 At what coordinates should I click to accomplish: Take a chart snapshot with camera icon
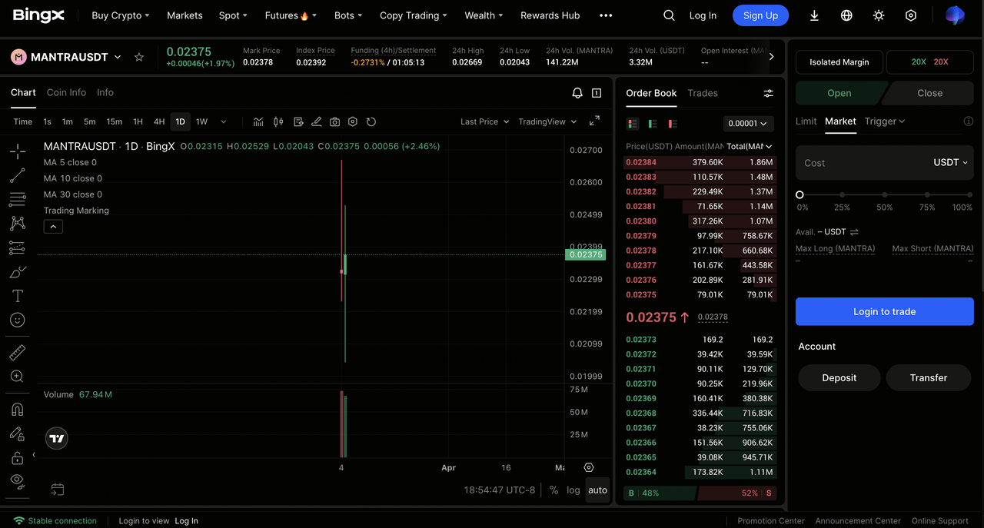coord(334,121)
